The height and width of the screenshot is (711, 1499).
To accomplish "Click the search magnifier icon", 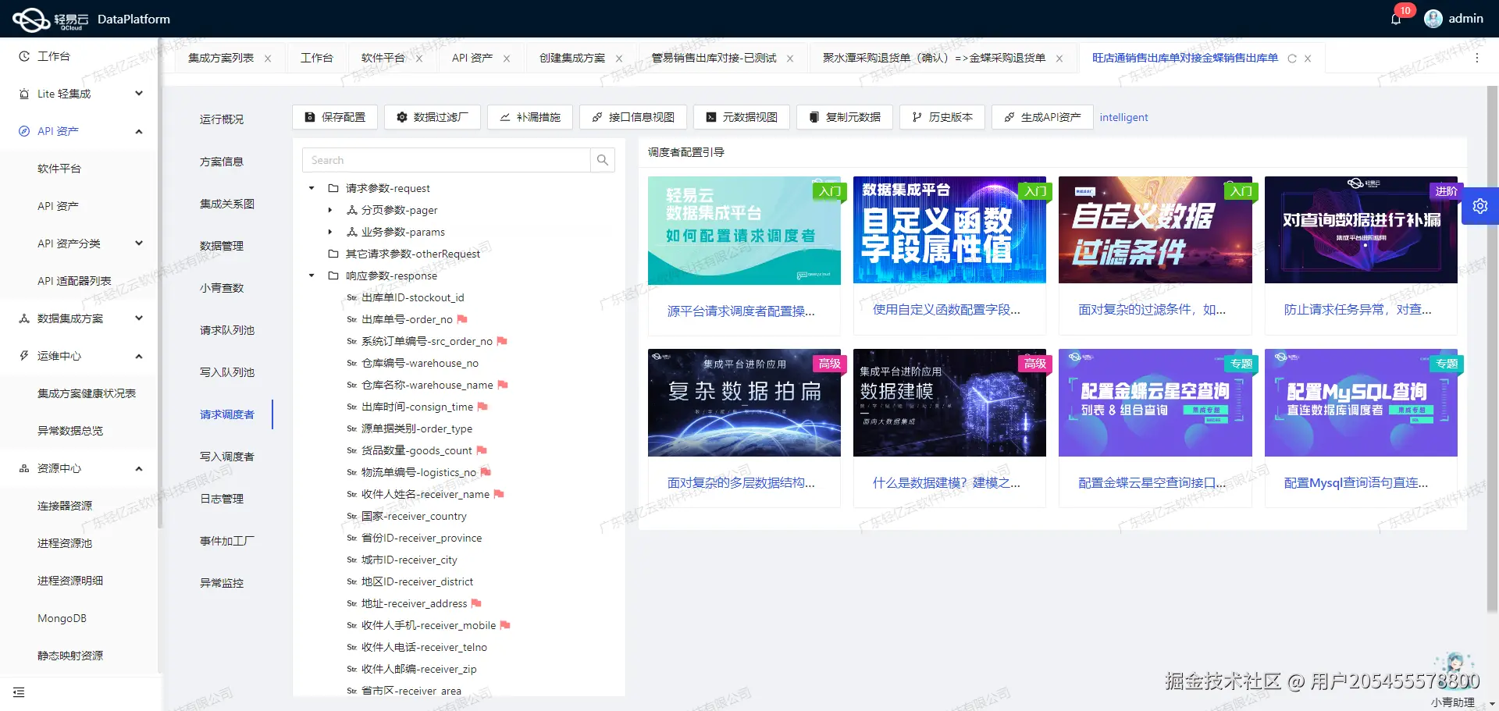I will coord(602,160).
